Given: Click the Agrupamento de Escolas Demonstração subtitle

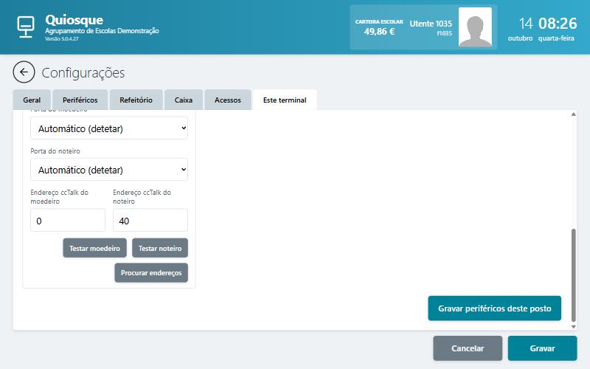Looking at the screenshot, I should [x=102, y=31].
